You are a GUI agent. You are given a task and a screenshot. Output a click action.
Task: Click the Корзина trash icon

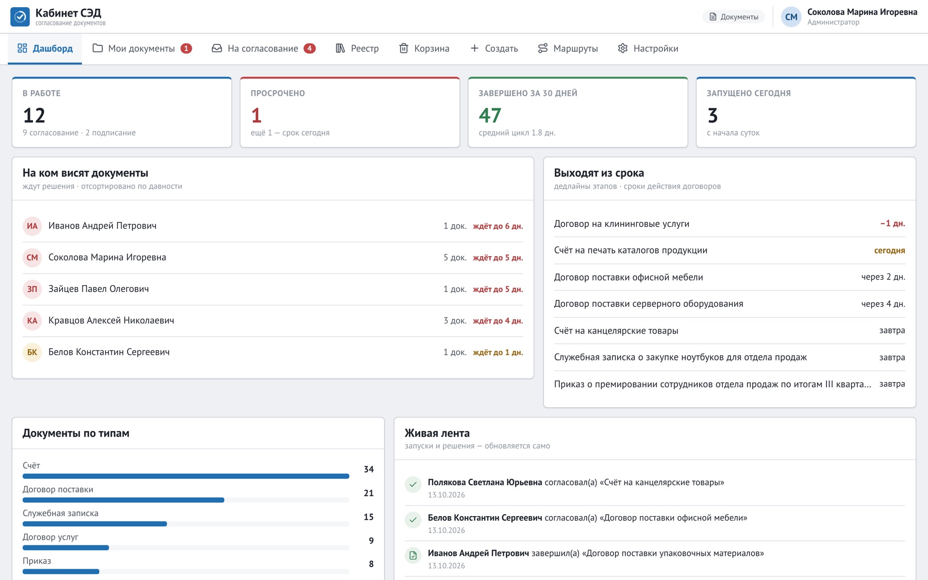point(404,48)
